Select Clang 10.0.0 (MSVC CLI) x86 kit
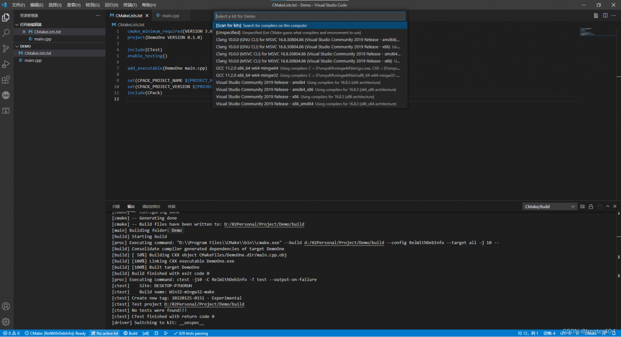This screenshot has height=337, width=621. pyautogui.click(x=310, y=61)
